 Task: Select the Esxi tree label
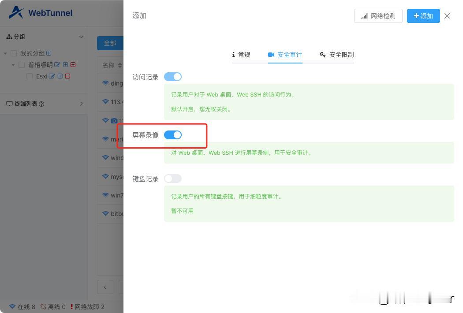41,76
